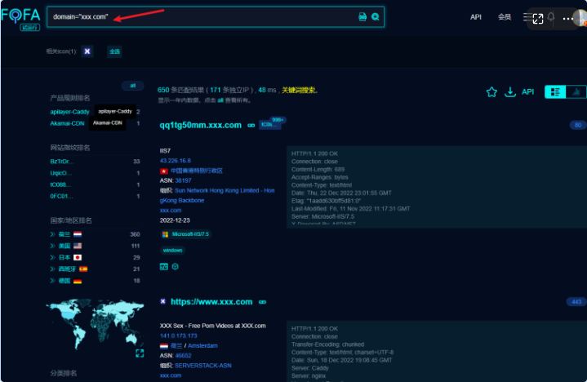Image resolution: width=587 pixels, height=382 pixels.
Task: Click the yellow 关键词搜索 link
Action: coord(298,90)
